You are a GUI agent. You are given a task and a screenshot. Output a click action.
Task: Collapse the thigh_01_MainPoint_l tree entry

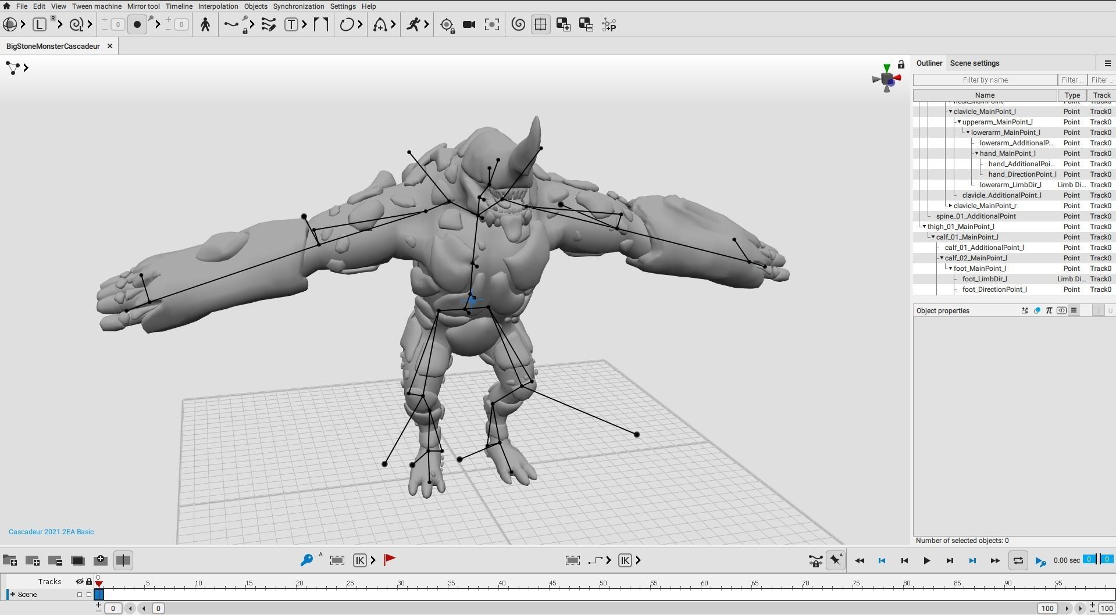[x=925, y=226]
